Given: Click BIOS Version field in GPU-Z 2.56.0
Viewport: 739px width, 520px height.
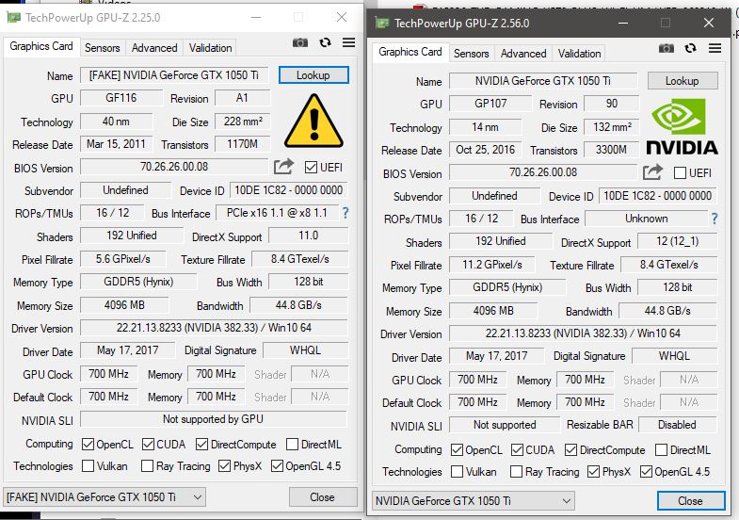Looking at the screenshot, I should click(x=543, y=172).
